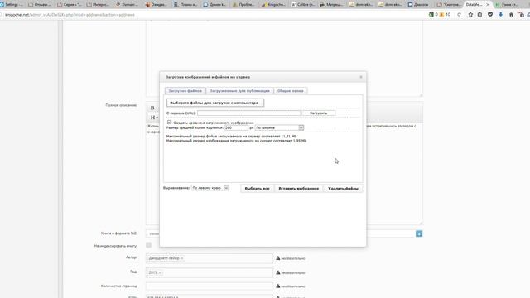Remove the author tag Джоджетт Хейер
Viewport: 530px width, 298px height.
182,258
